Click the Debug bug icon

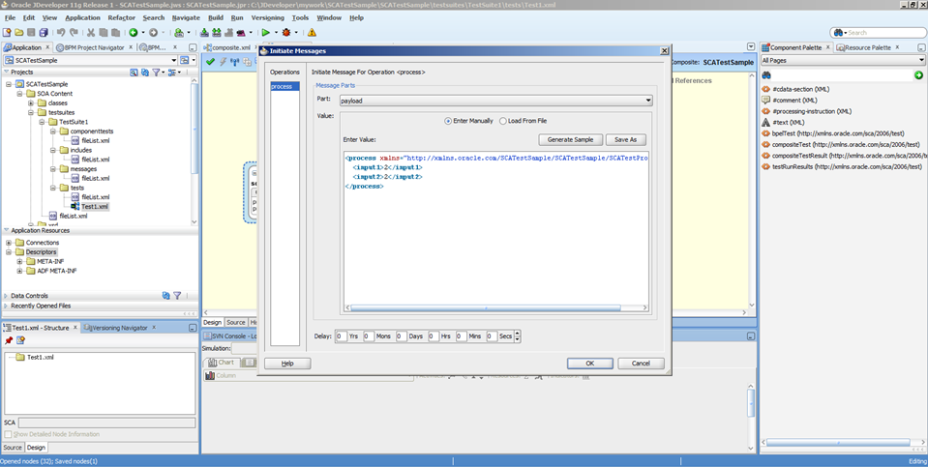coord(286,33)
